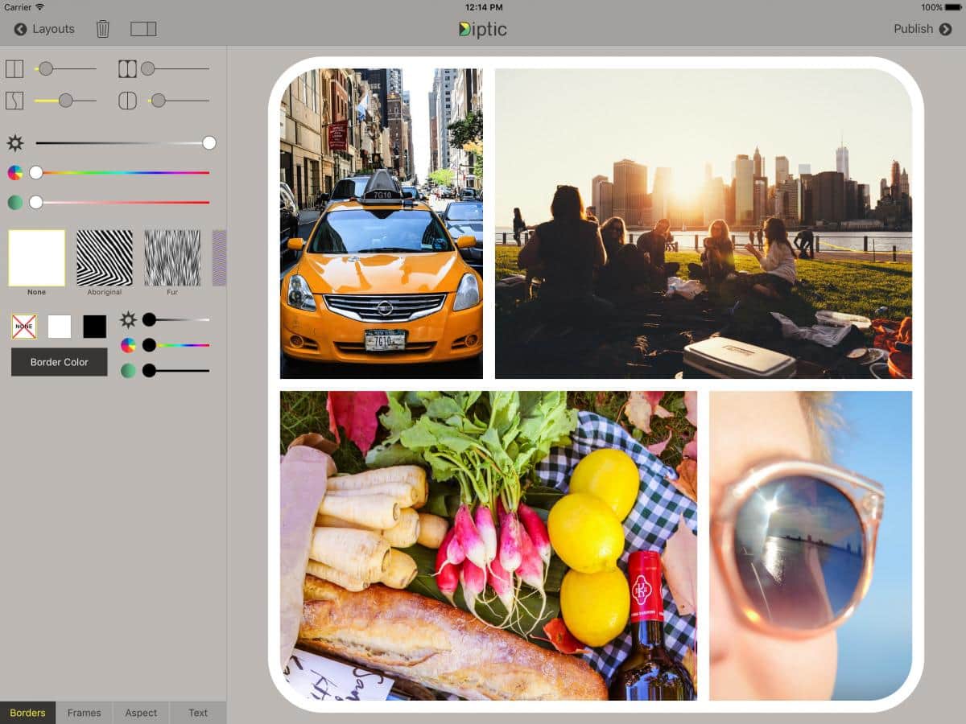The width and height of the screenshot is (966, 724).
Task: Click the rounded frame corners icon
Action: 127,69
